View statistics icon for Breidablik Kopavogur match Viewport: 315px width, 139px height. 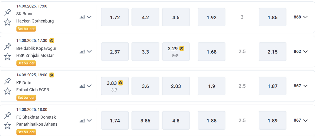(x=82, y=52)
